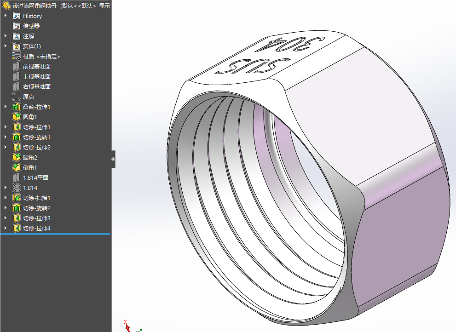The image size is (456, 332).
Task: Select feature label 切除-扫描1
Action: point(37,198)
